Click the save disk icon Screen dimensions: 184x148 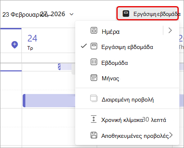[x=94, y=135]
